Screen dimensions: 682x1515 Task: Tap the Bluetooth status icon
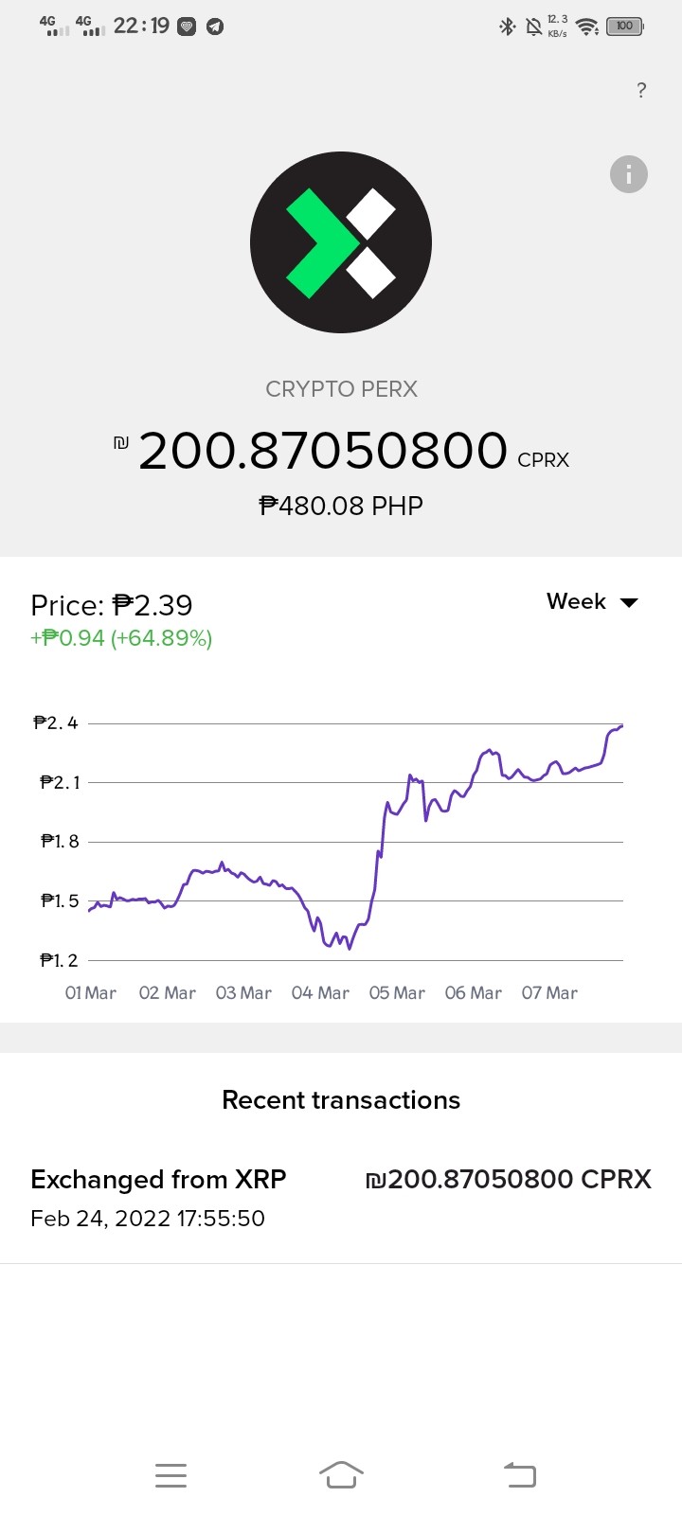[507, 27]
